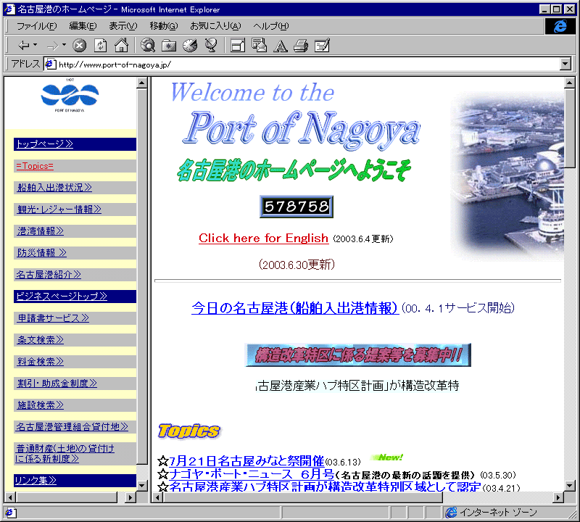
Task: Click the visitor counter showing 578758
Action: click(297, 207)
